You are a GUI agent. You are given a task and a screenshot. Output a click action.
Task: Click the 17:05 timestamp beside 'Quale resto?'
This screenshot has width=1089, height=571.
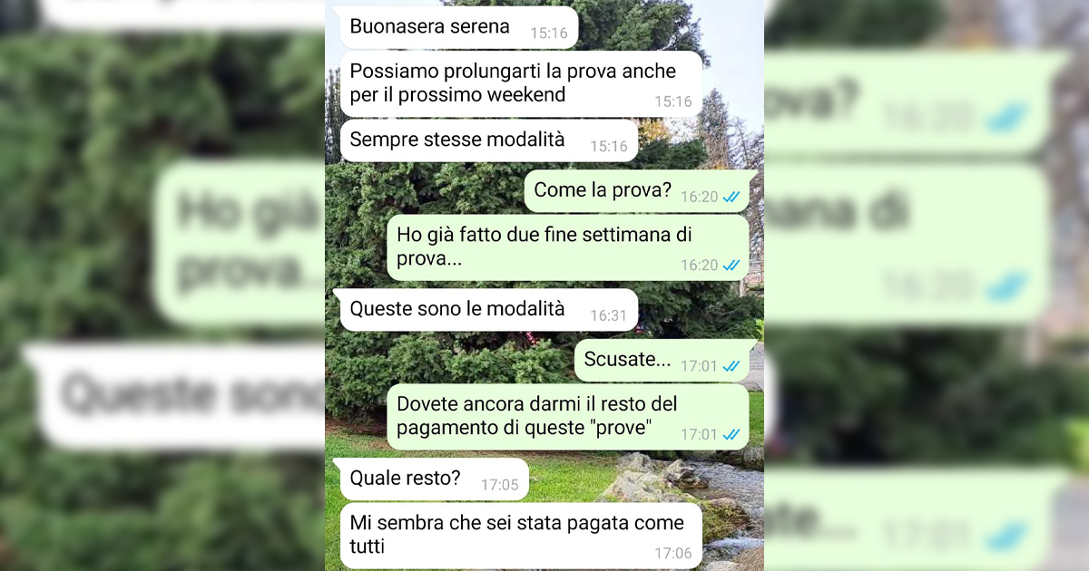tap(500, 485)
